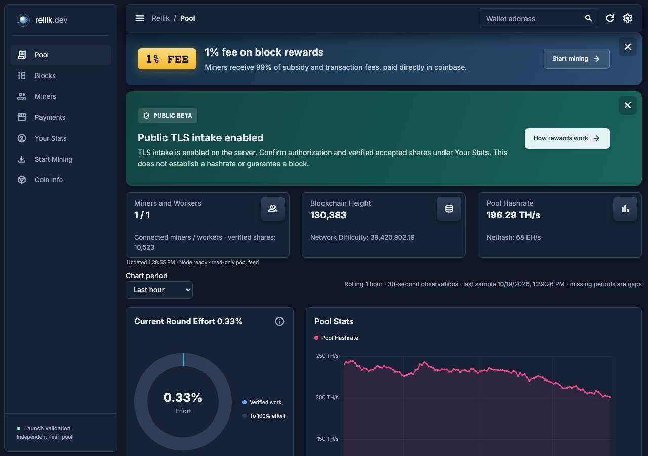This screenshot has height=456, width=648.
Task: Open the Chart period dropdown
Action: (159, 290)
